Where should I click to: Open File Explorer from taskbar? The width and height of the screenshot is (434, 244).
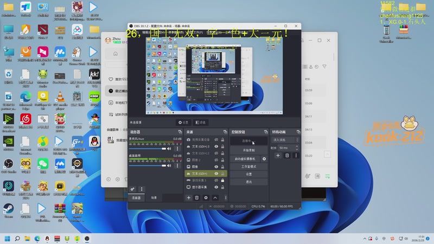tap(27, 239)
